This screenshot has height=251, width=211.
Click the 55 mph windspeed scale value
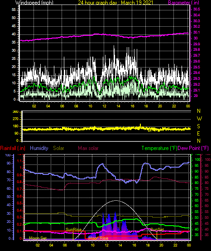click(x=14, y=10)
